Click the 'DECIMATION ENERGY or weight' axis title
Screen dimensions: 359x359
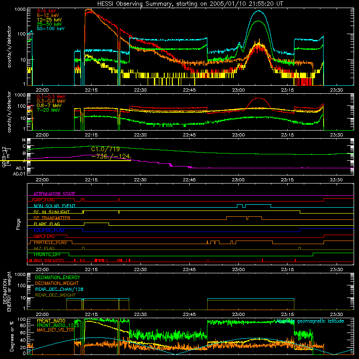(7, 291)
